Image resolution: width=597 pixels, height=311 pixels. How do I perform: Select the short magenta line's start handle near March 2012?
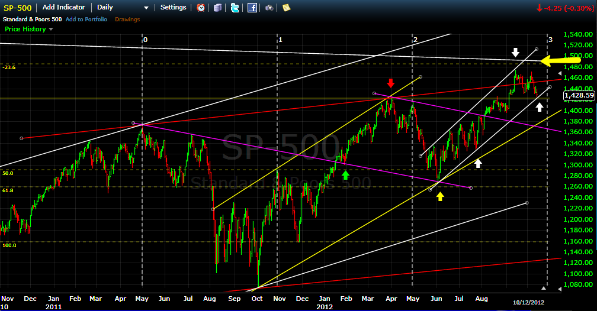(x=374, y=93)
